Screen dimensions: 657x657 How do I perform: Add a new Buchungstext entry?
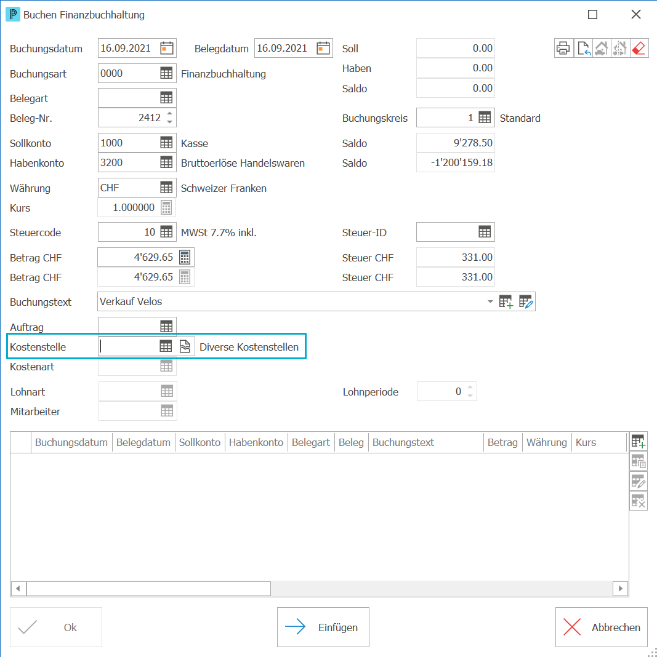pos(506,301)
